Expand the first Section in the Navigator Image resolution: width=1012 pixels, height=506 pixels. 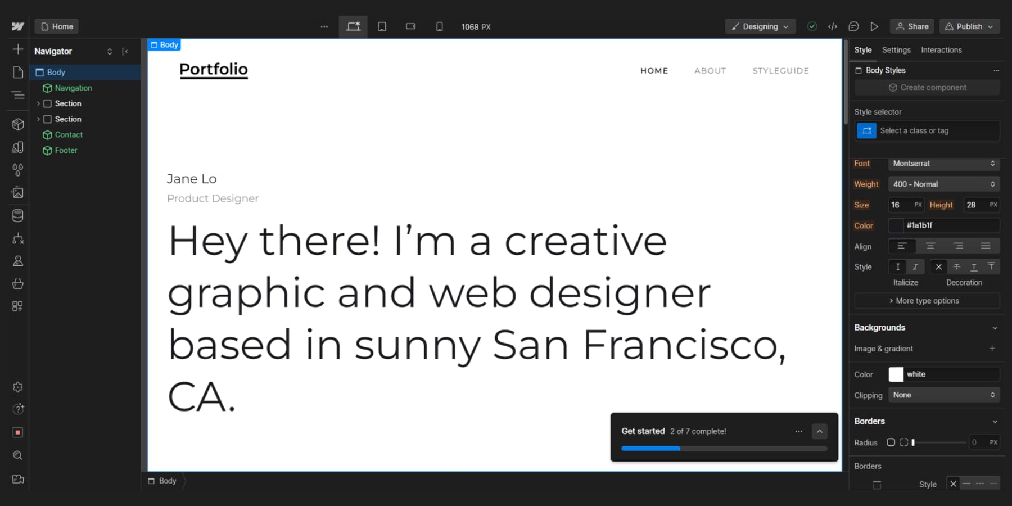point(39,103)
